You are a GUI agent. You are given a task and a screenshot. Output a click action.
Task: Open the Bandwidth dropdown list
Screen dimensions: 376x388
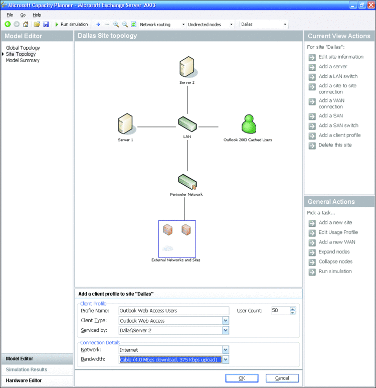(226, 359)
